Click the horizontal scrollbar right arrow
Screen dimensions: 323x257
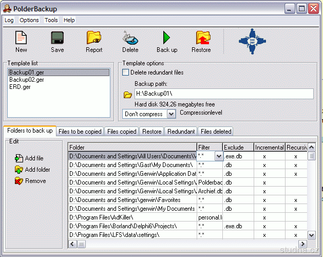(302, 244)
